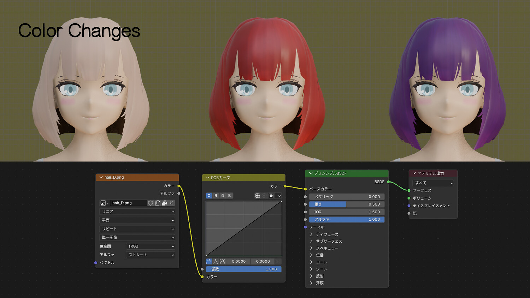Toggle fake user shield for hair_D.png

click(x=151, y=203)
